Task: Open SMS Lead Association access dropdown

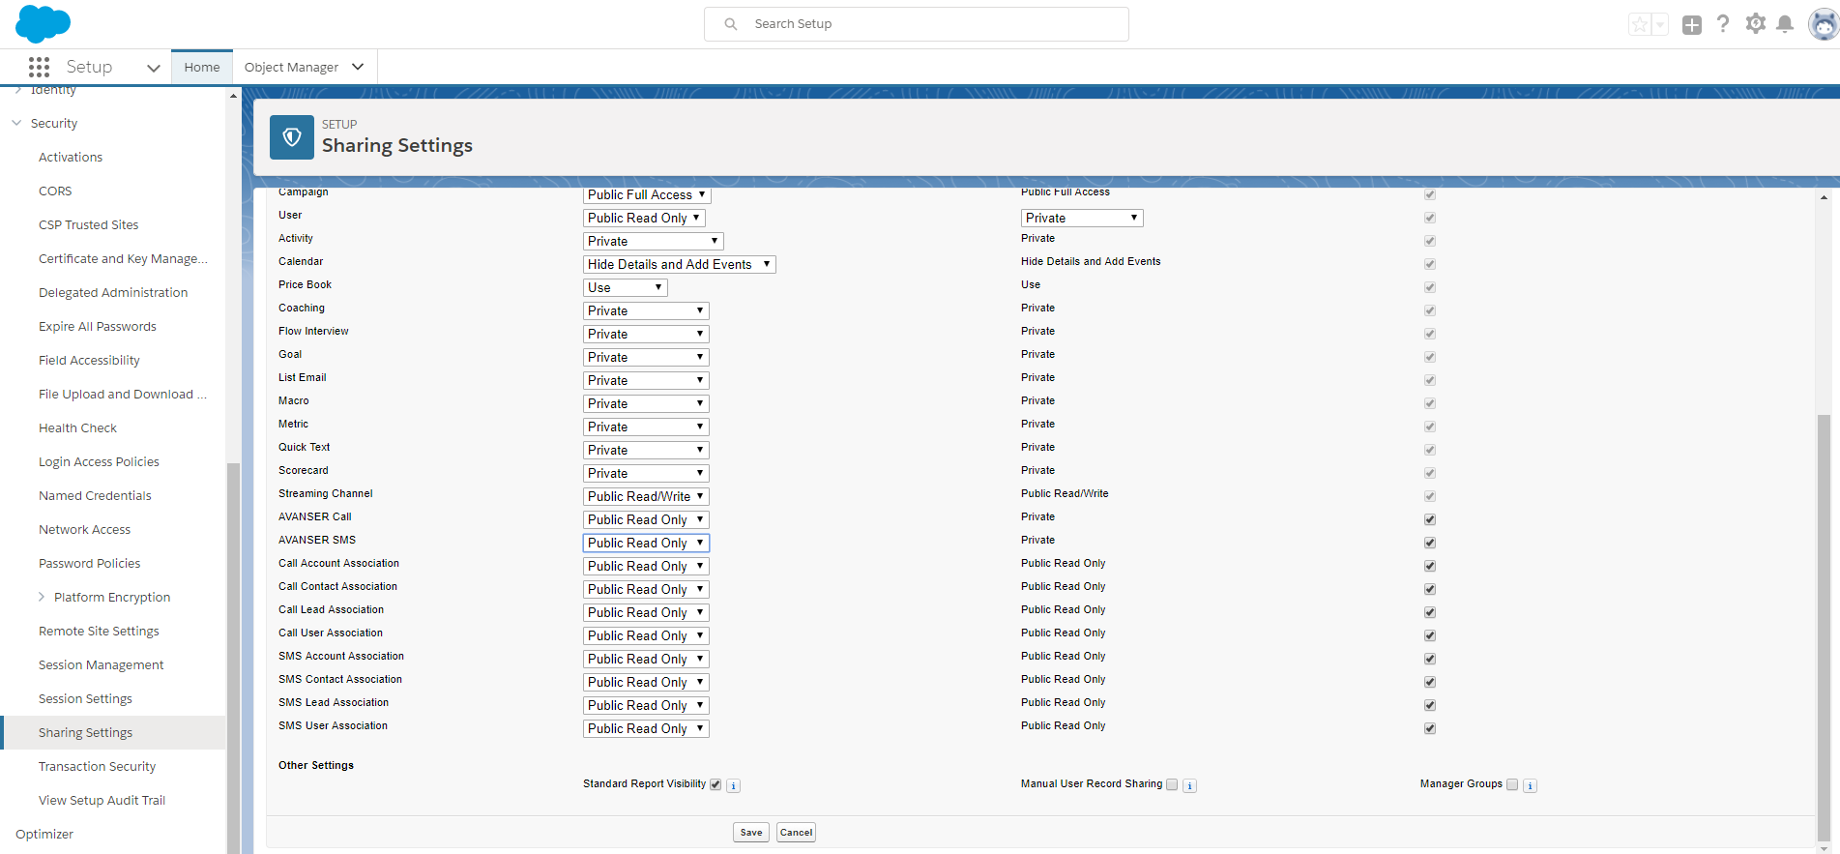Action: (646, 705)
